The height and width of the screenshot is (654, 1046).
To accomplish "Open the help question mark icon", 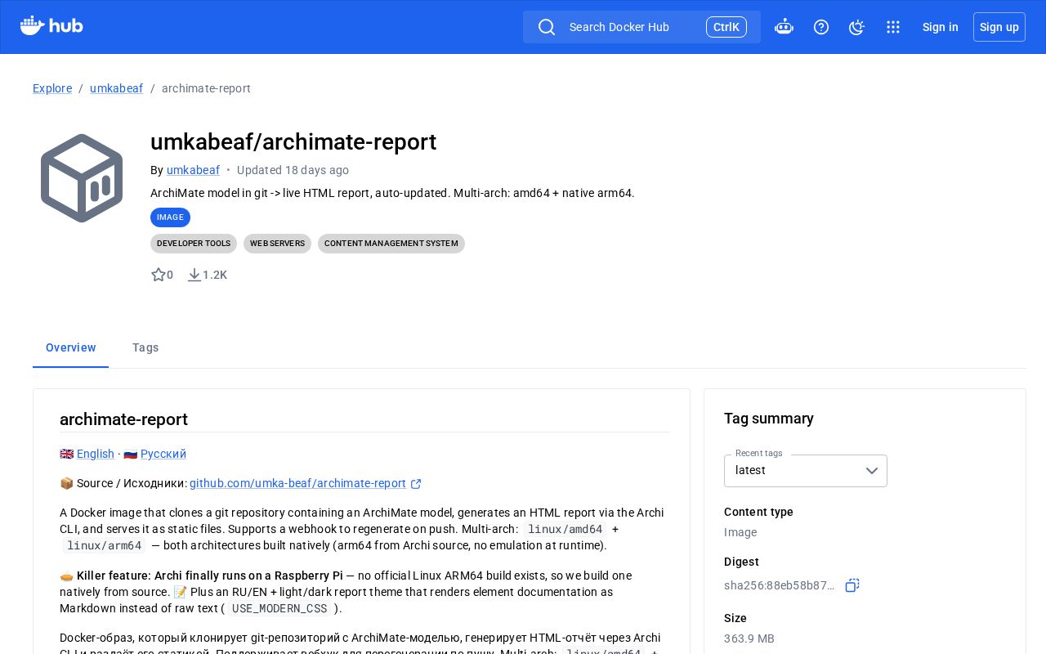I will (821, 27).
